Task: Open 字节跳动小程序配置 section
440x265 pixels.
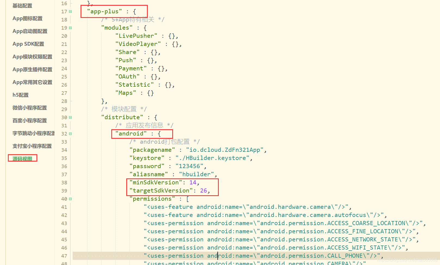Action: pos(33,133)
